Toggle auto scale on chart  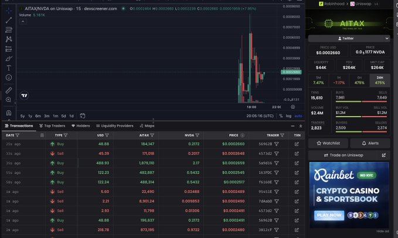pos(298,116)
